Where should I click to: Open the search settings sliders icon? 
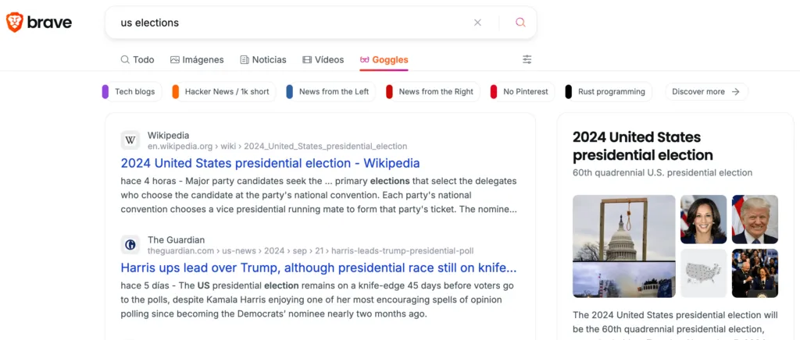click(527, 59)
